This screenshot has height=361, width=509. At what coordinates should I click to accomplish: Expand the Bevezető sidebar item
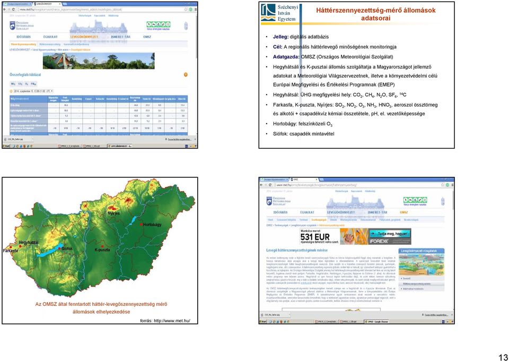click(x=422, y=279)
